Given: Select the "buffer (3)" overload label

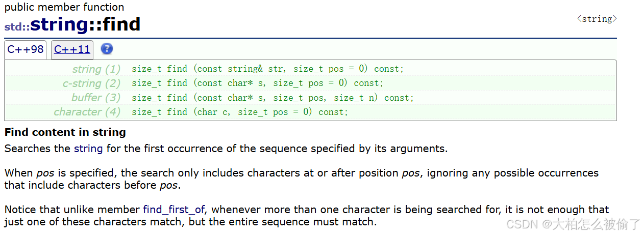Looking at the screenshot, I should tap(96, 98).
